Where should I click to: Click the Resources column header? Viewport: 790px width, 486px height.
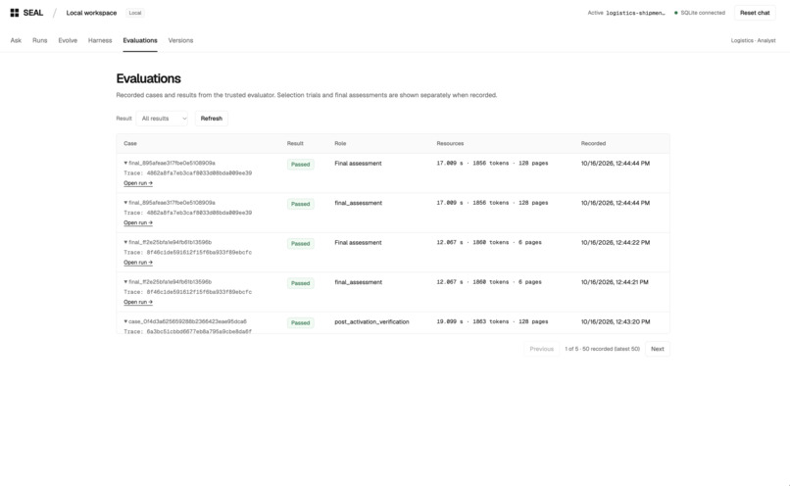[450, 143]
